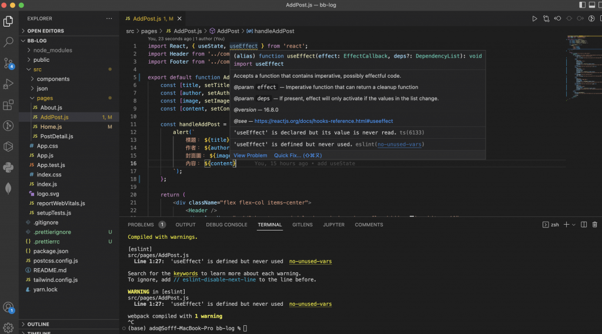Open the Manage gear settings icon
Viewport: 602px width, 334px height.
pyautogui.click(x=8, y=328)
